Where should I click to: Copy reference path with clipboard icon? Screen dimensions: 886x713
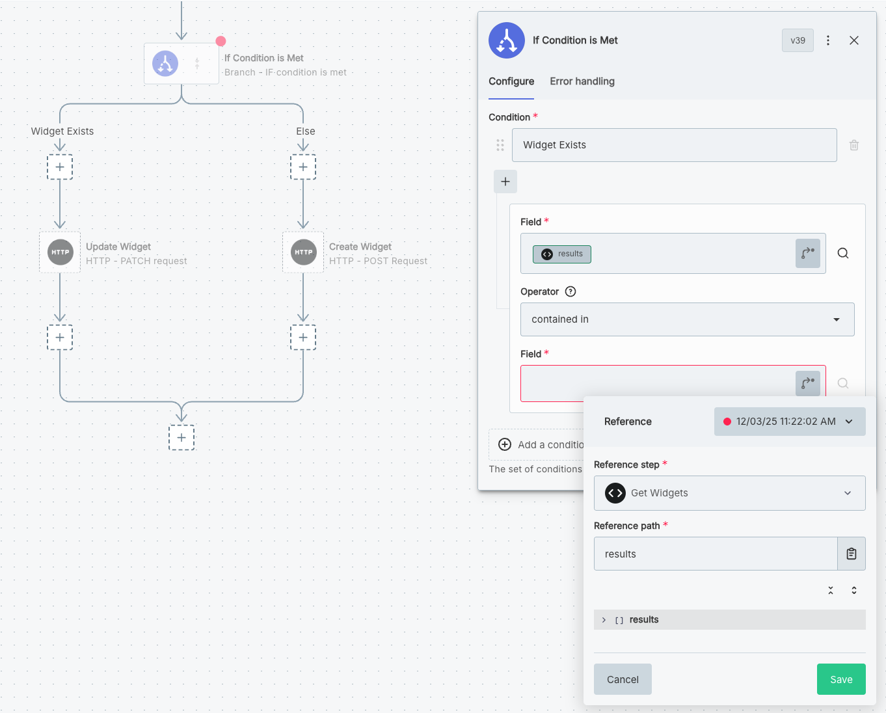pyautogui.click(x=851, y=554)
